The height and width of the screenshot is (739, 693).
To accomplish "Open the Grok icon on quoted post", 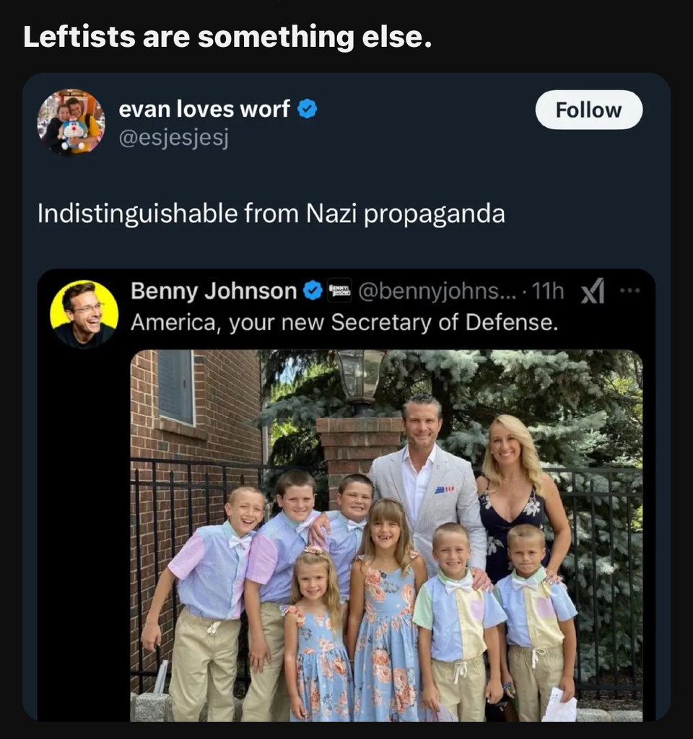I will [x=593, y=292].
